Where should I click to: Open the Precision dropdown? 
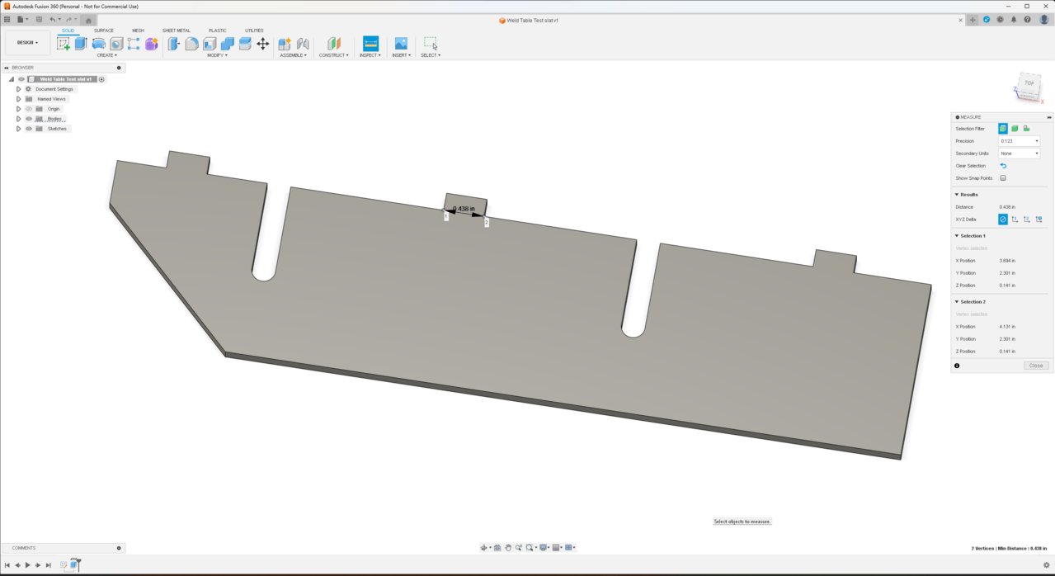click(x=1019, y=141)
